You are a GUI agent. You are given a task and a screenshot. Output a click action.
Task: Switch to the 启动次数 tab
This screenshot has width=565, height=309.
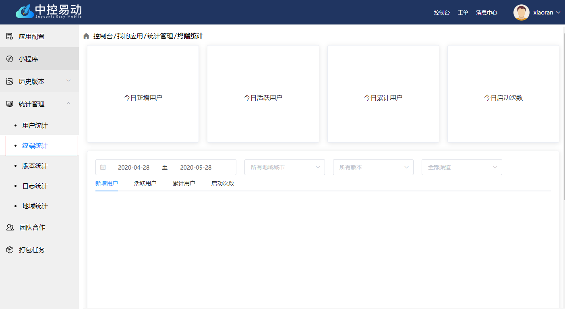(223, 183)
